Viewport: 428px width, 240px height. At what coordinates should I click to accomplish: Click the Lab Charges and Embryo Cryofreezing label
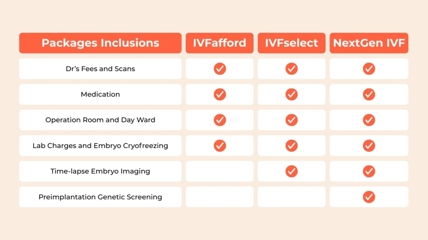pos(100,146)
